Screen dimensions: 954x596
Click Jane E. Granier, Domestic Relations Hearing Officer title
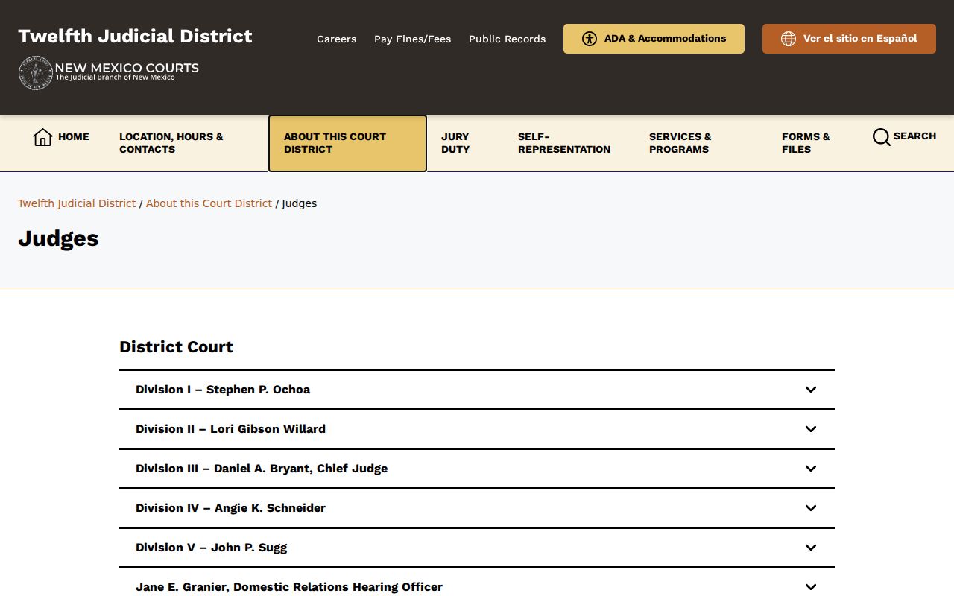coord(289,587)
